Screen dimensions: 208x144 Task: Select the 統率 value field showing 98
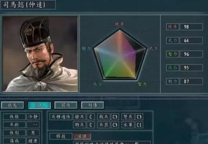pyautogui.click(x=191, y=27)
